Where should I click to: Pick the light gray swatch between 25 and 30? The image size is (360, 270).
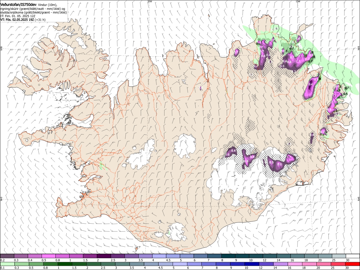coord(339,256)
